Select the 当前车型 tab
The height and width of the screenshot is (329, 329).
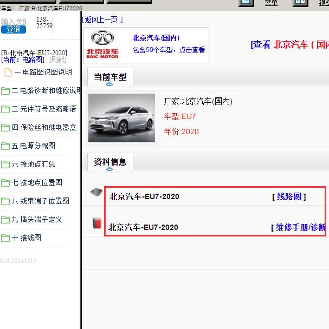tap(110, 78)
